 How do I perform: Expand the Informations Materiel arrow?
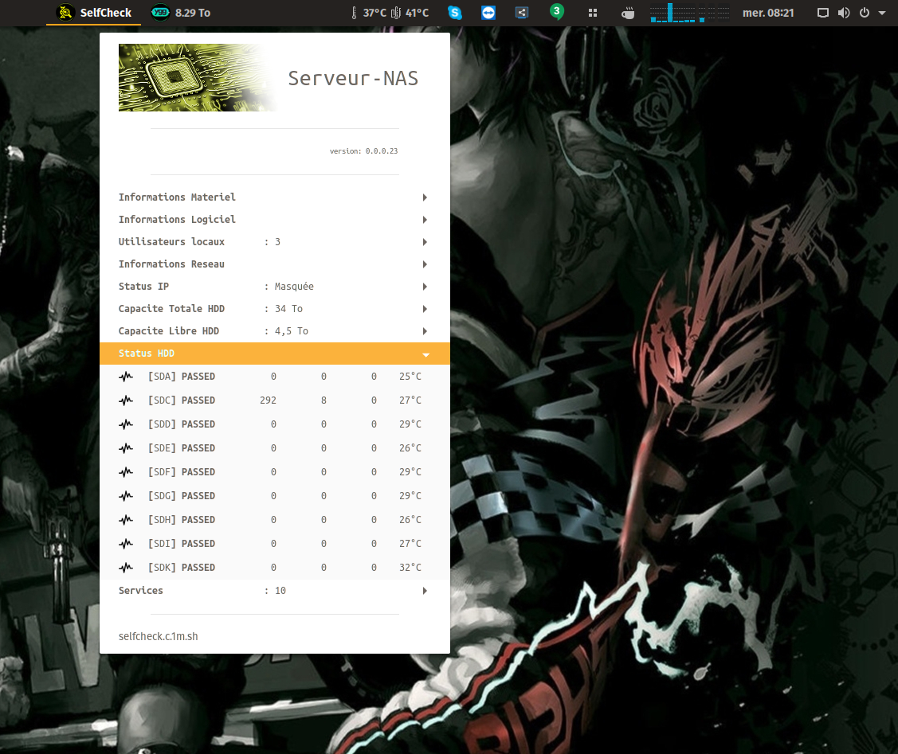[x=425, y=197]
